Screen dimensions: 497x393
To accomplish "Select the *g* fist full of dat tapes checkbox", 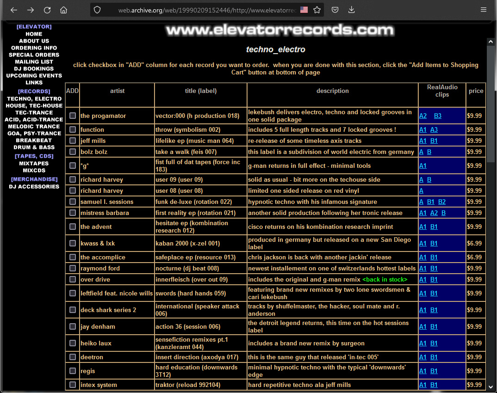I will [73, 166].
